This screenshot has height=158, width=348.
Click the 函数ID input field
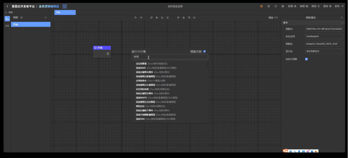[x=324, y=29]
